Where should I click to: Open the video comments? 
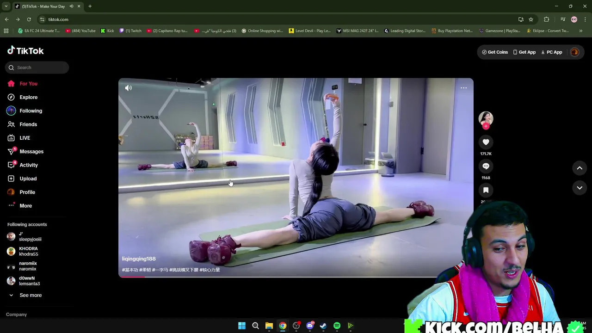486,166
